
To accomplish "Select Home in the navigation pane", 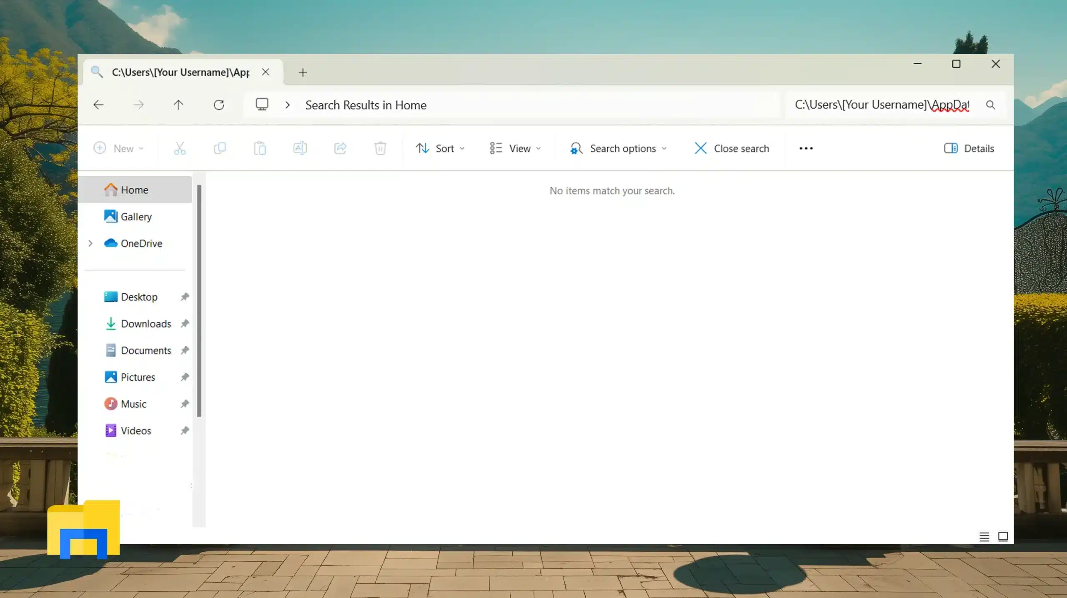I will point(135,190).
